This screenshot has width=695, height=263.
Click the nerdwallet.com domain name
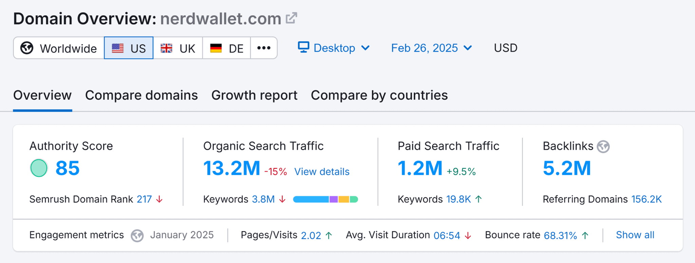point(221,19)
